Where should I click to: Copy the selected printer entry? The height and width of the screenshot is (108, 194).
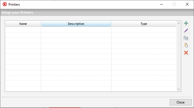186,38
